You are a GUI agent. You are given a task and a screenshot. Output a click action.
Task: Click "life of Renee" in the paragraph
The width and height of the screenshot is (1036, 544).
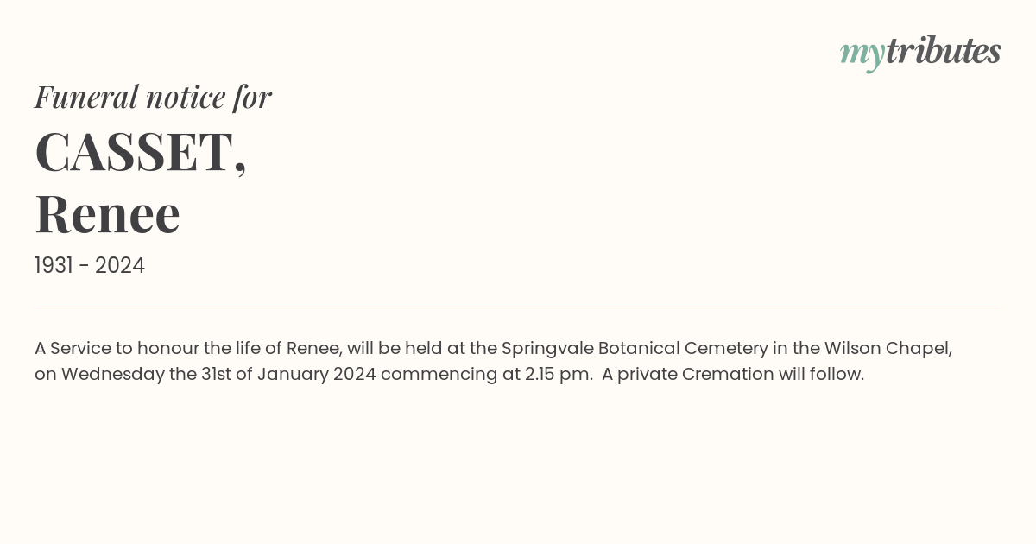287,348
